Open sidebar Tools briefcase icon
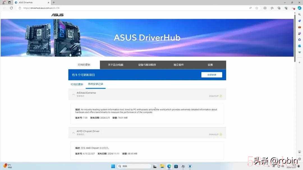 point(299,27)
